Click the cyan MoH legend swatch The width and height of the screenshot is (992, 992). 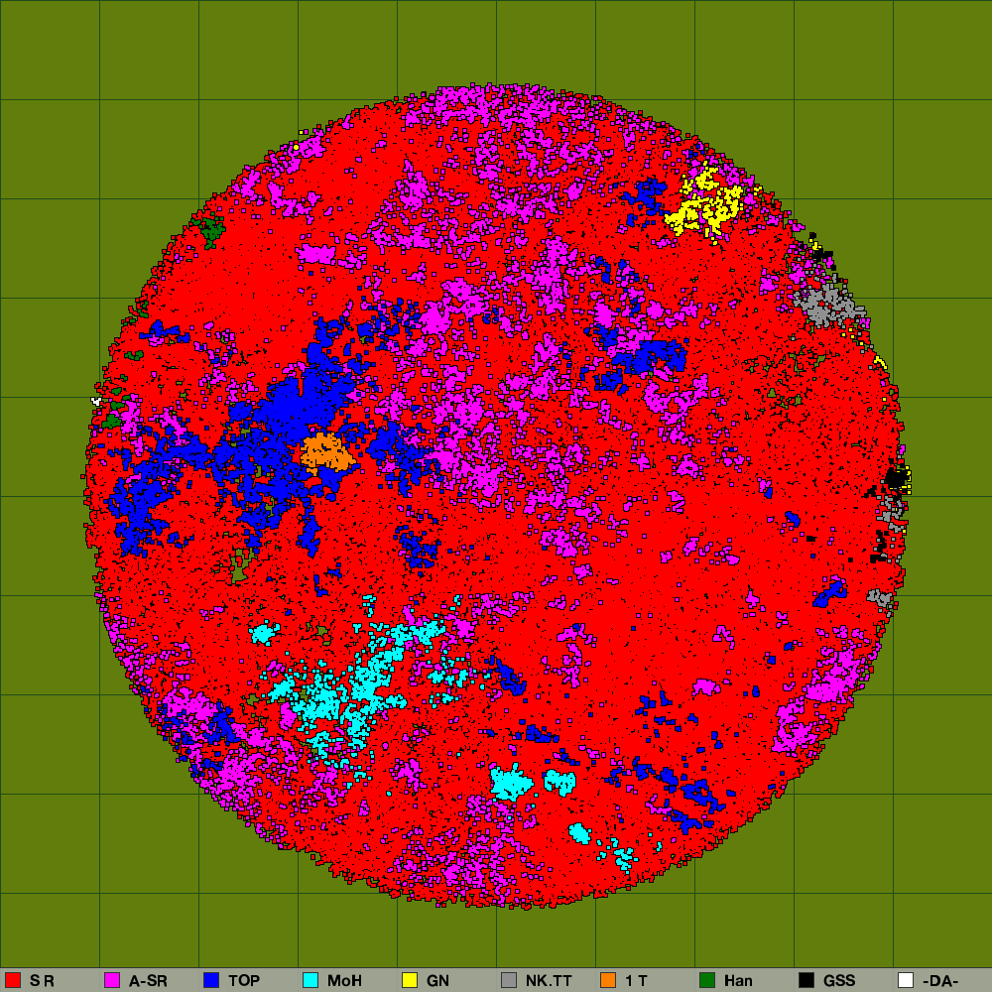coord(310,980)
